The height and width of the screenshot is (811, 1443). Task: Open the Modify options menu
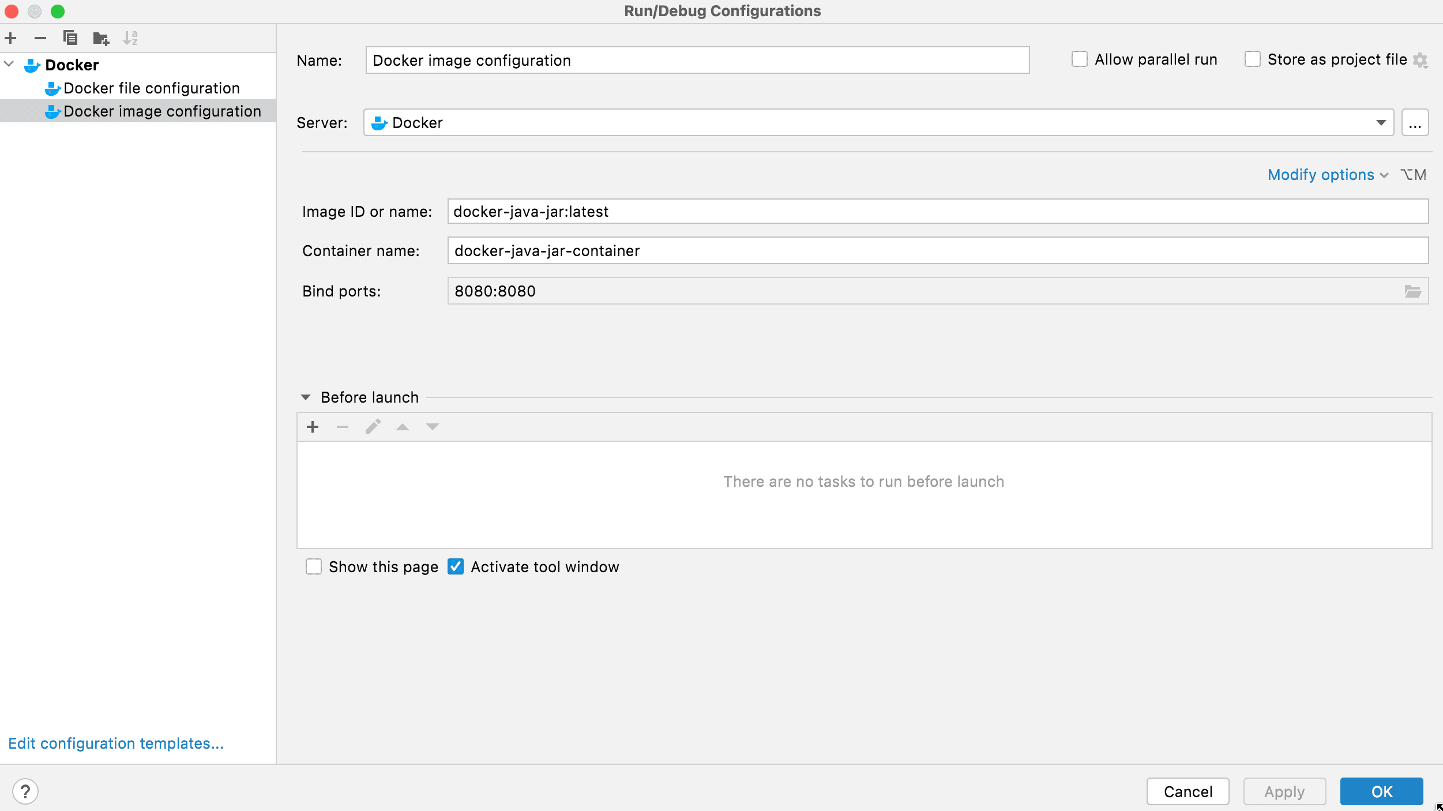1321,174
